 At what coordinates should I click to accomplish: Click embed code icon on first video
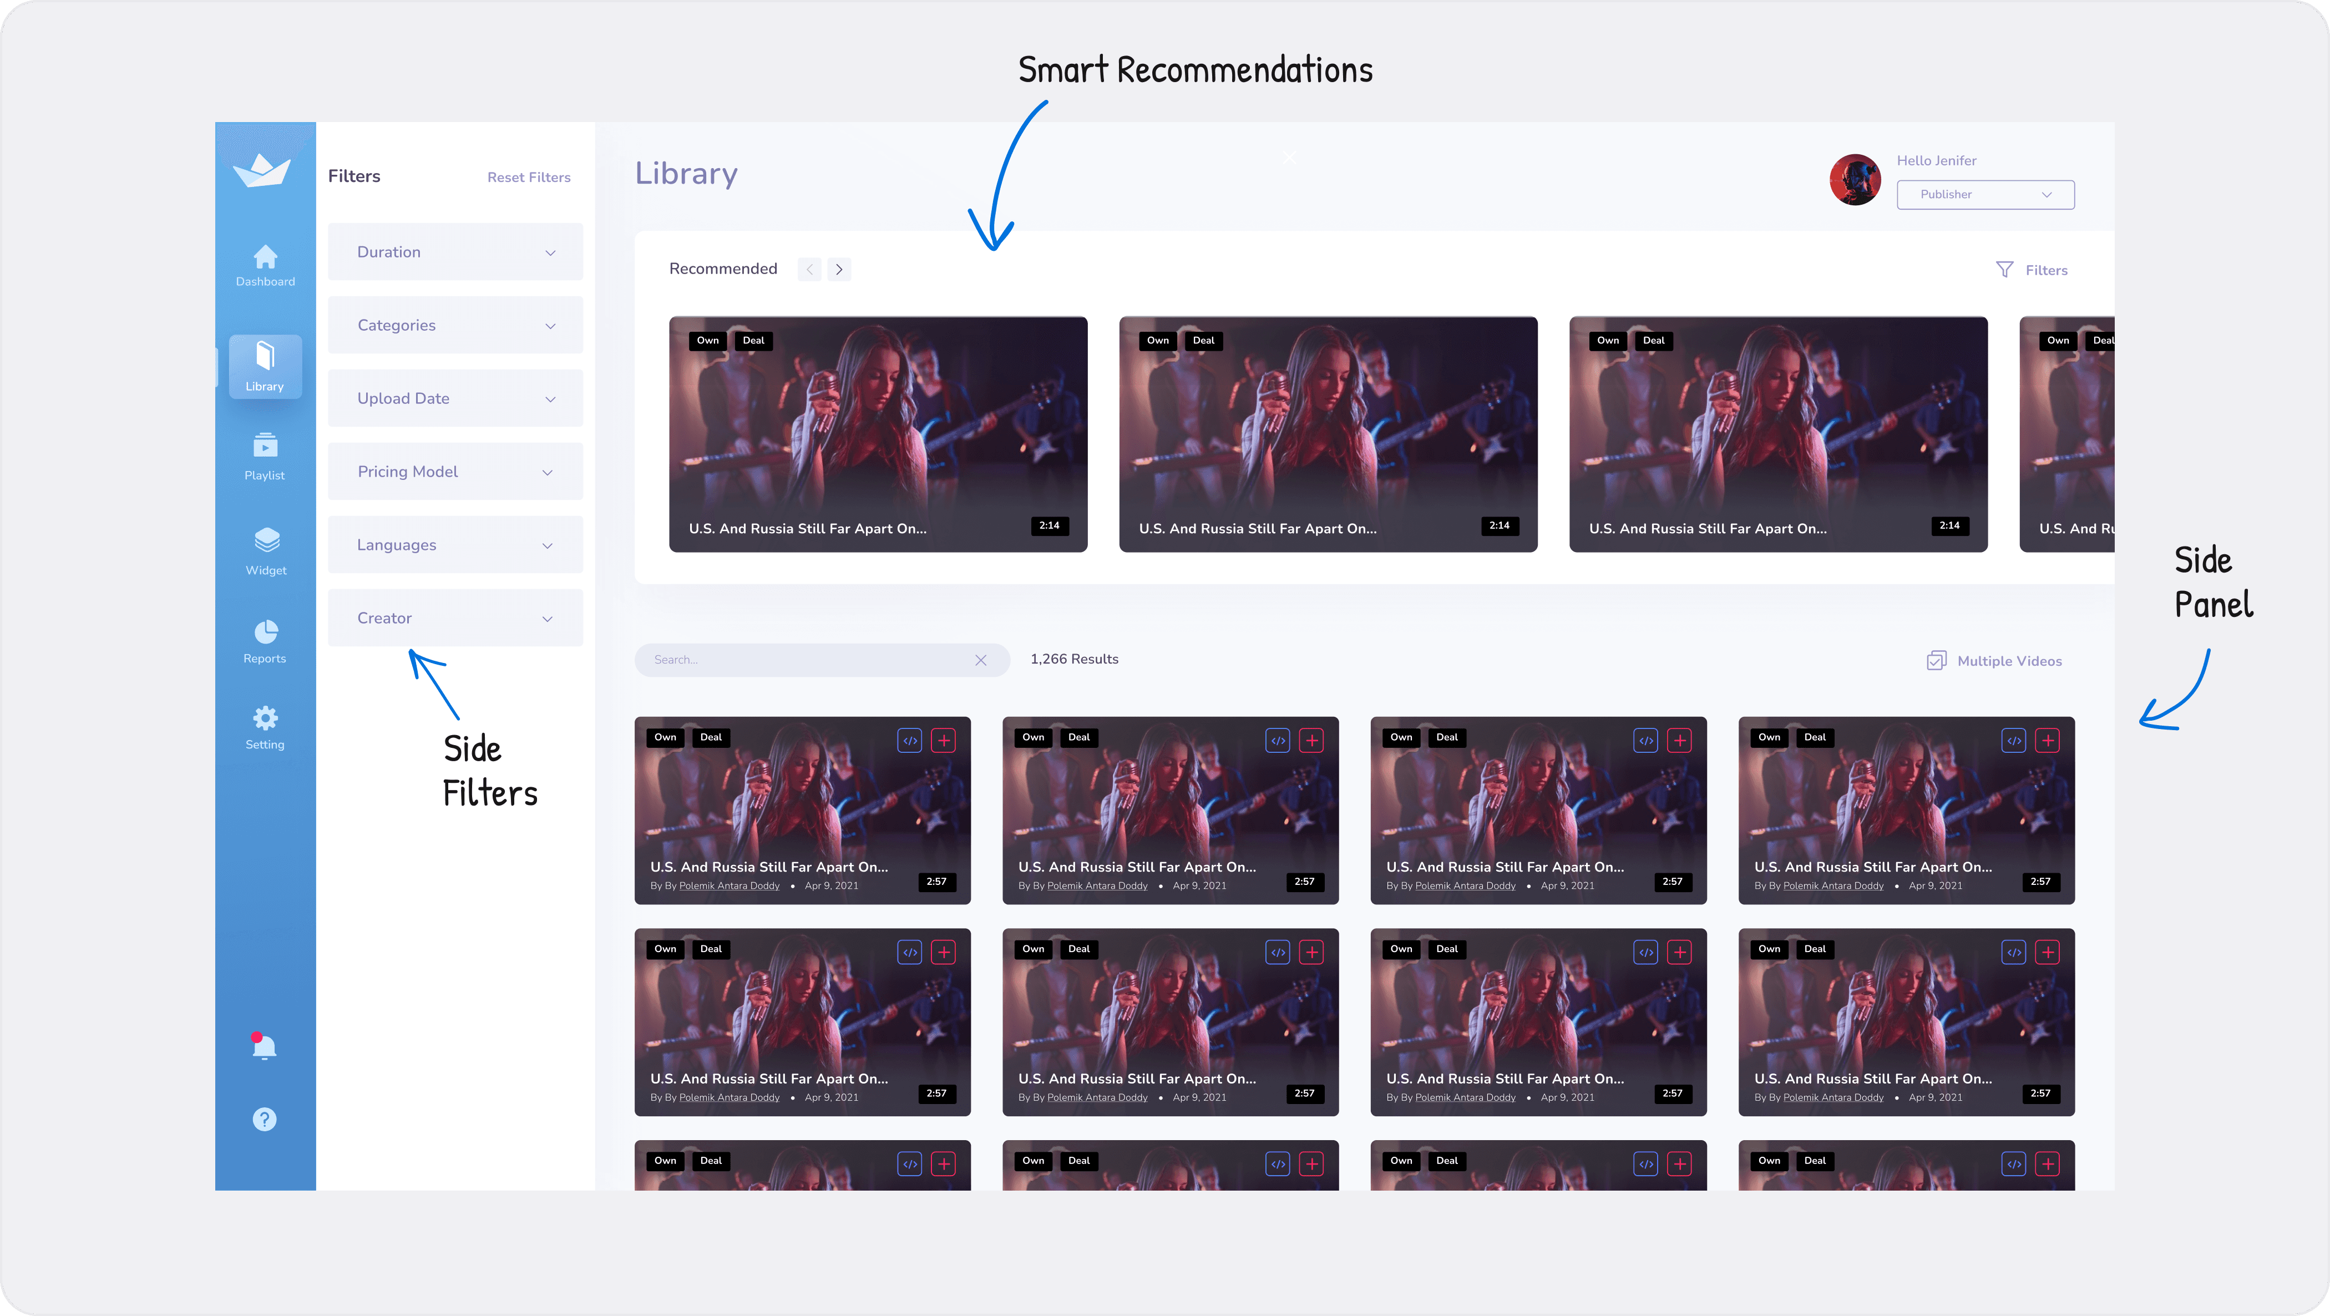[x=910, y=741]
